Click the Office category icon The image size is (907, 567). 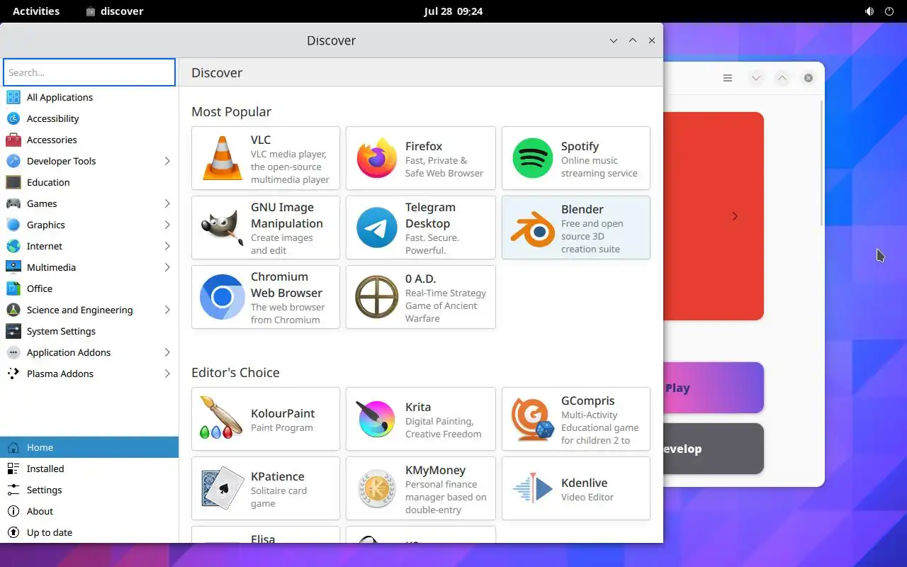[13, 288]
